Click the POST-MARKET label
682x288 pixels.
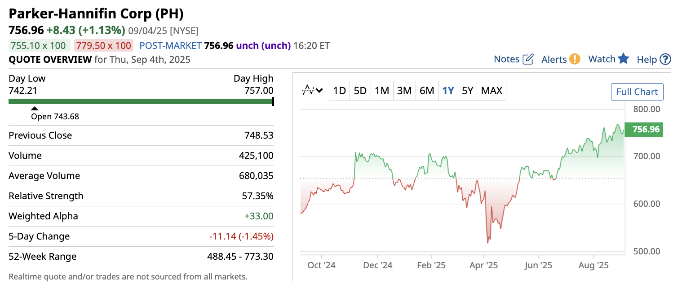click(170, 45)
